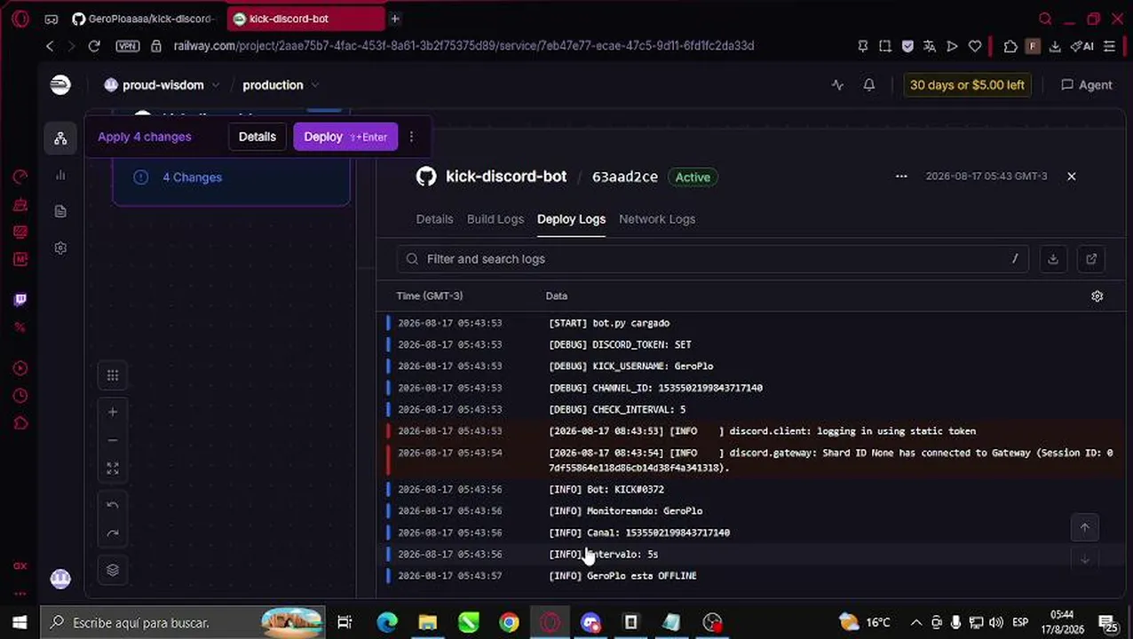Go back in browser history
The height and width of the screenshot is (639, 1133).
(50, 46)
